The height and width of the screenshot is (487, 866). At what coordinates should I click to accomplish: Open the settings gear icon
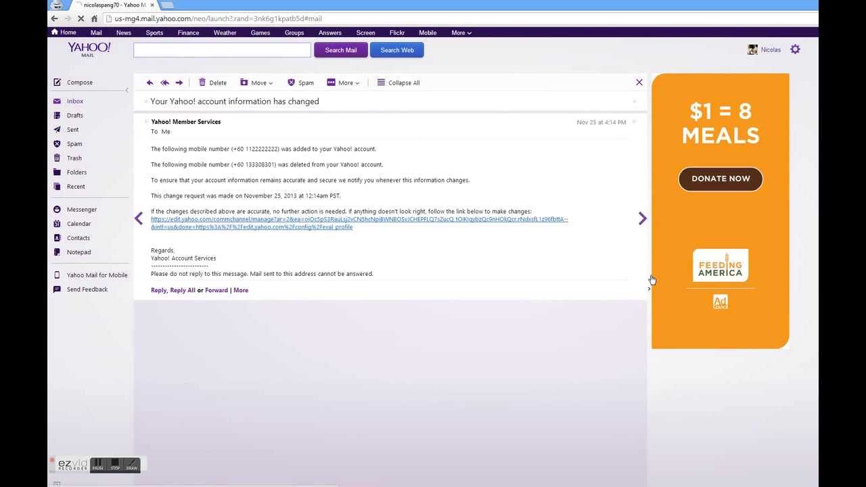pos(796,49)
